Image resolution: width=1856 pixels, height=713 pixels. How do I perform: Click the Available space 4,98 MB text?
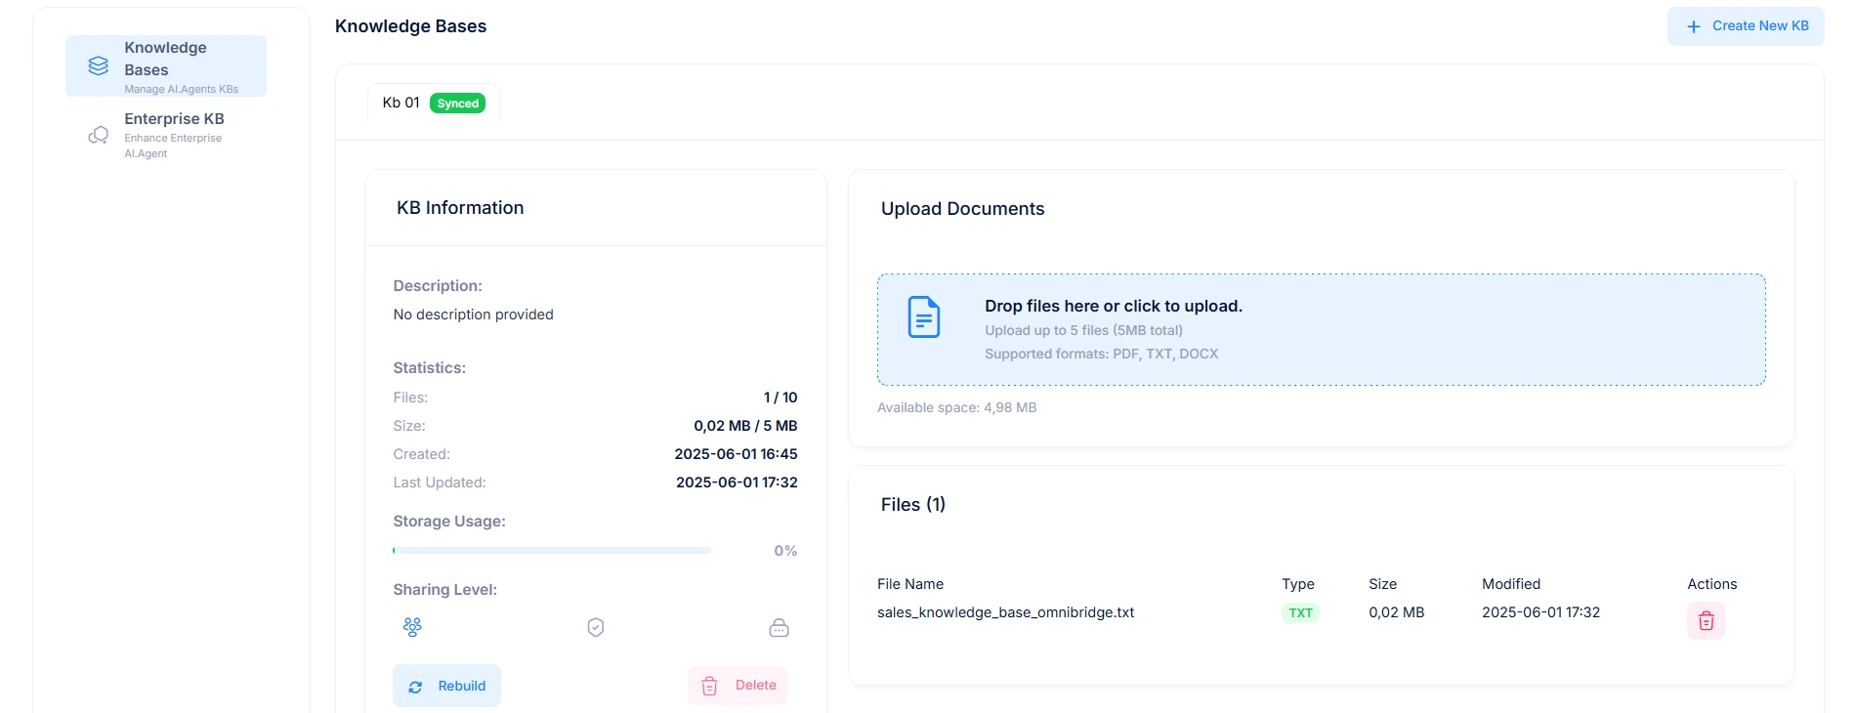pyautogui.click(x=956, y=407)
